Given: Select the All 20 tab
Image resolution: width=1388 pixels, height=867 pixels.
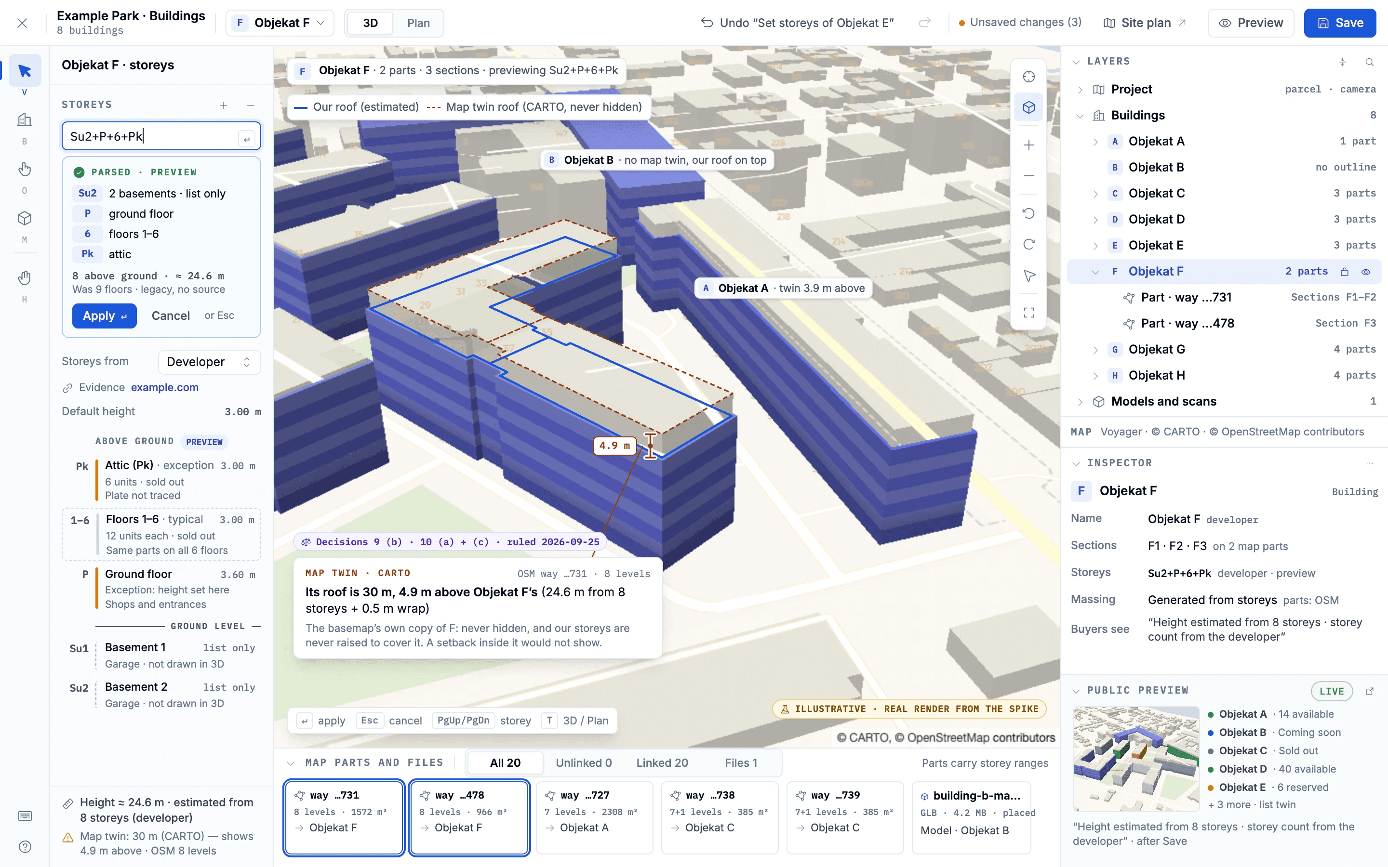Looking at the screenshot, I should [505, 762].
